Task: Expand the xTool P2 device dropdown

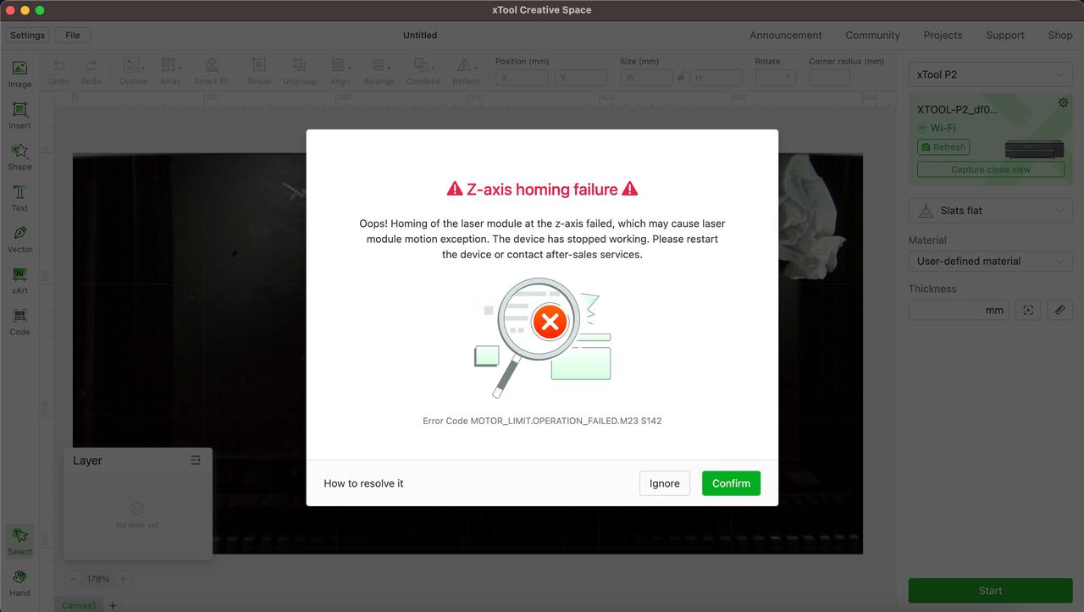Action: 990,74
